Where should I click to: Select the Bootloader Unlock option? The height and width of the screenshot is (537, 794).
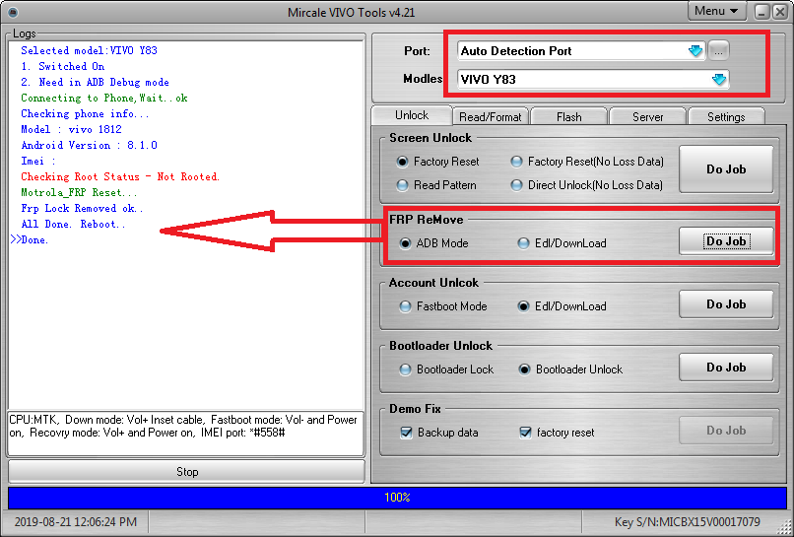524,369
